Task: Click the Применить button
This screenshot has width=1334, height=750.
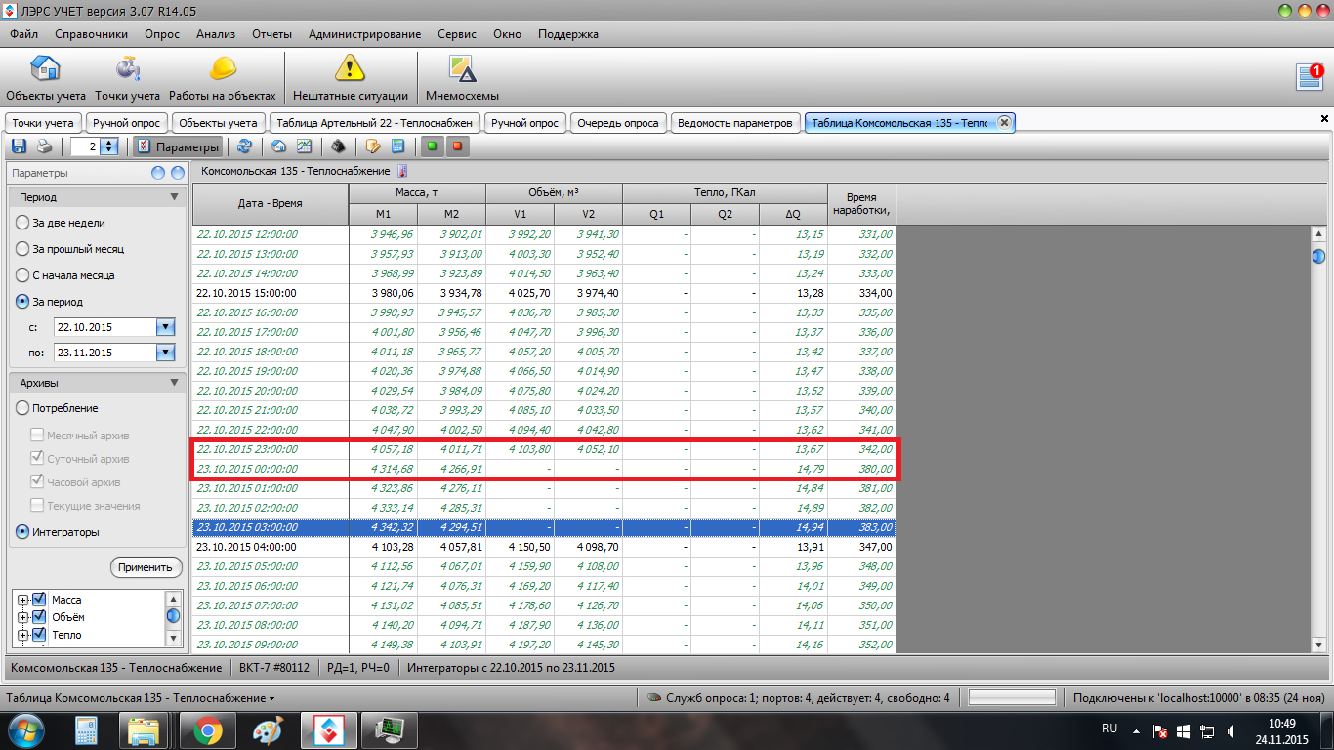Action: (x=146, y=567)
